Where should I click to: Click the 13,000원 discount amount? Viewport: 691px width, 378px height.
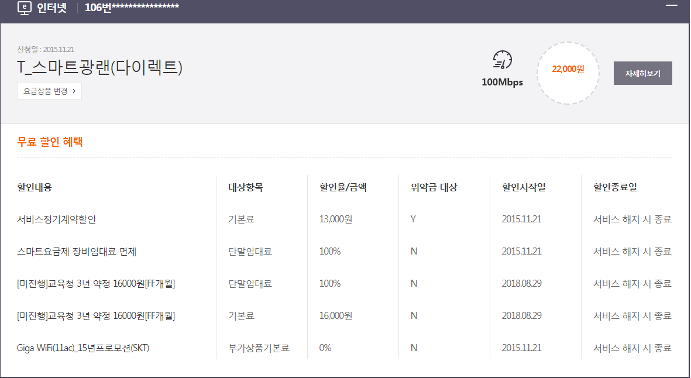[335, 219]
